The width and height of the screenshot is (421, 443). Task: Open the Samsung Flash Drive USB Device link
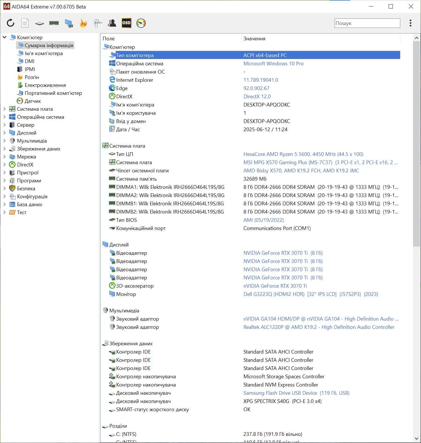[x=296, y=393]
